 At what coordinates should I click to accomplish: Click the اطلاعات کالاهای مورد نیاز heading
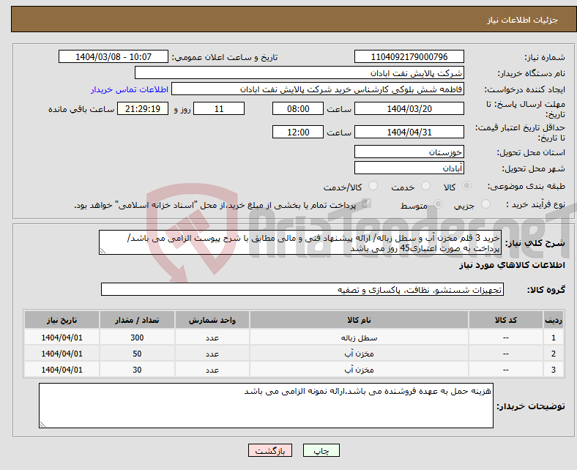512,265
